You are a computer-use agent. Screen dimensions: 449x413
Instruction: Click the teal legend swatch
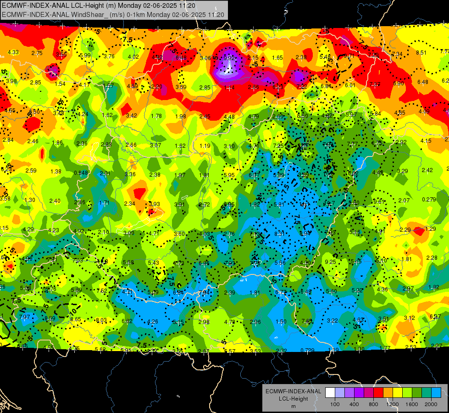427,393
